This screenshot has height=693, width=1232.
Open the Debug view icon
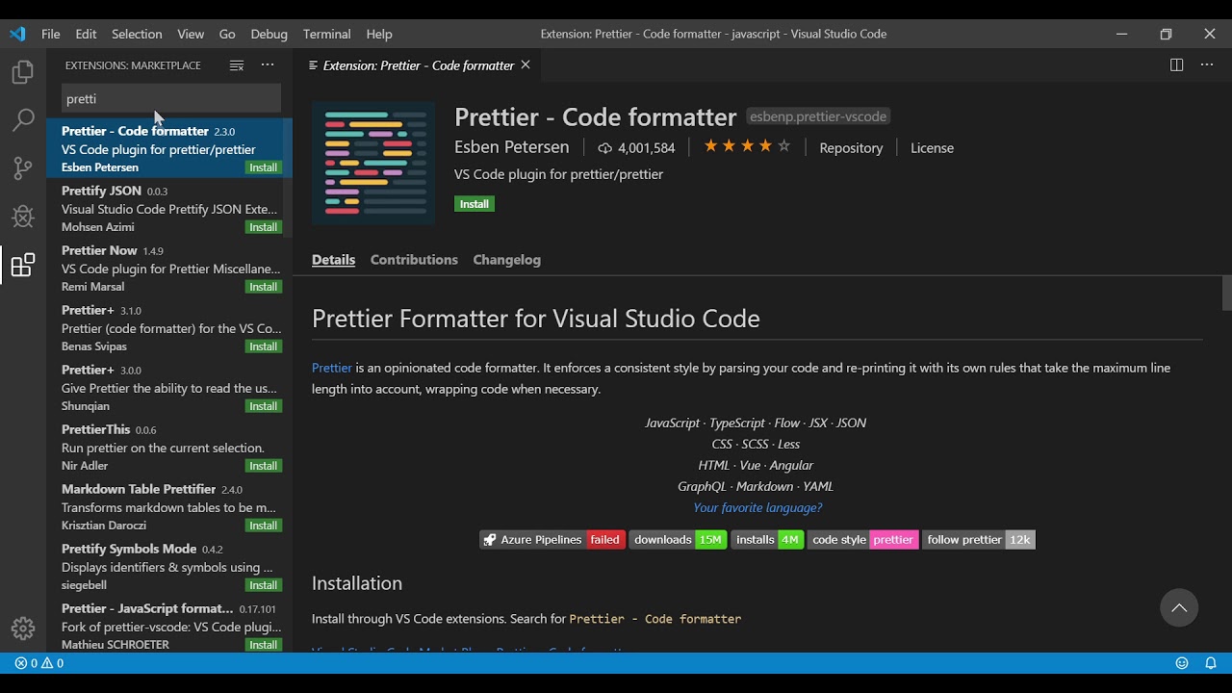pos(22,217)
